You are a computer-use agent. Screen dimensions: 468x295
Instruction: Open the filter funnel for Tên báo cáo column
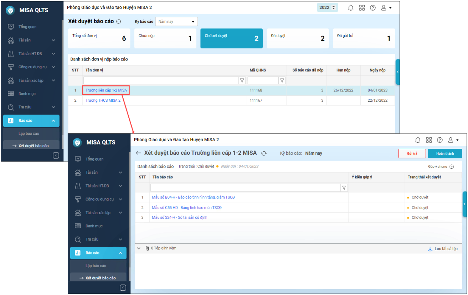coord(344,188)
